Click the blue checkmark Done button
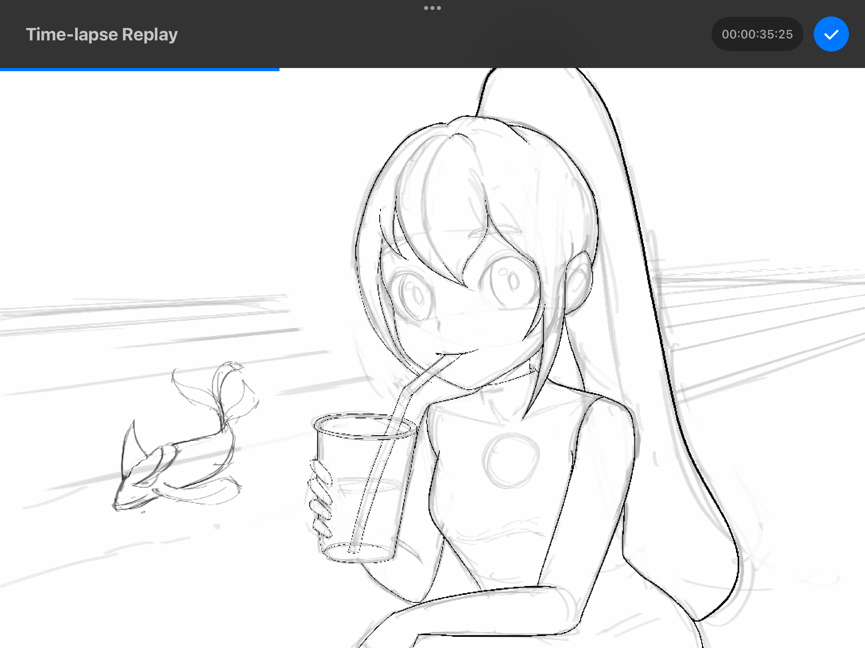 coord(831,34)
